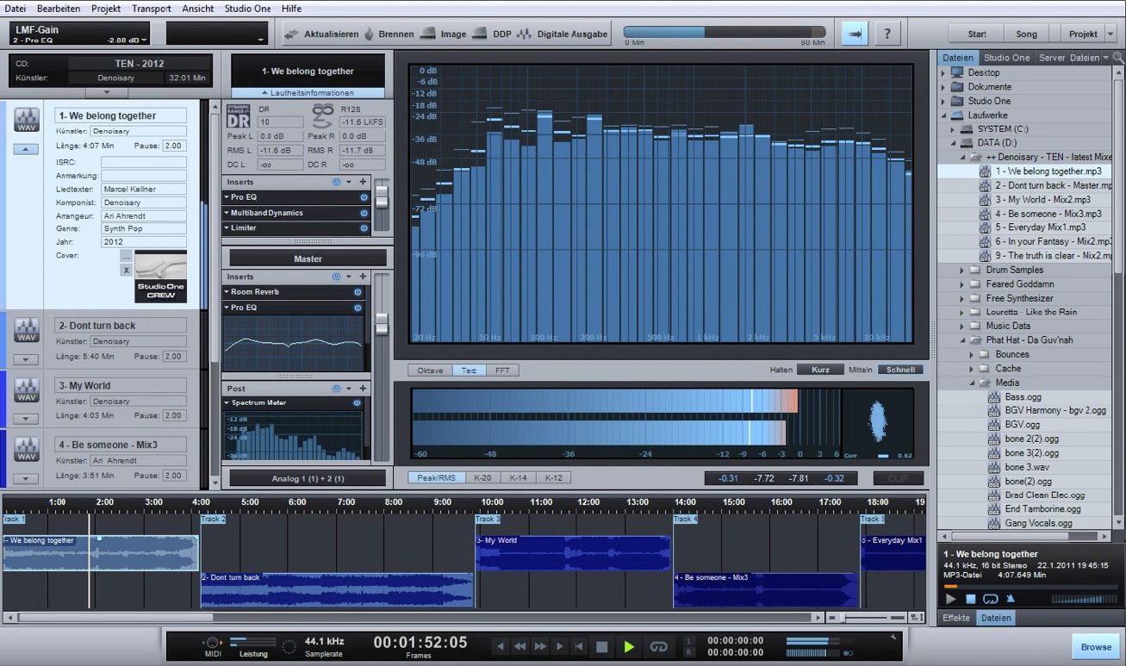Click the metronome icon in preview player

[x=1011, y=599]
